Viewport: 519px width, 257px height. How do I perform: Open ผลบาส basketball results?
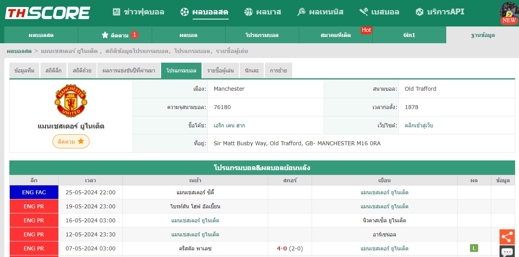[x=263, y=12]
